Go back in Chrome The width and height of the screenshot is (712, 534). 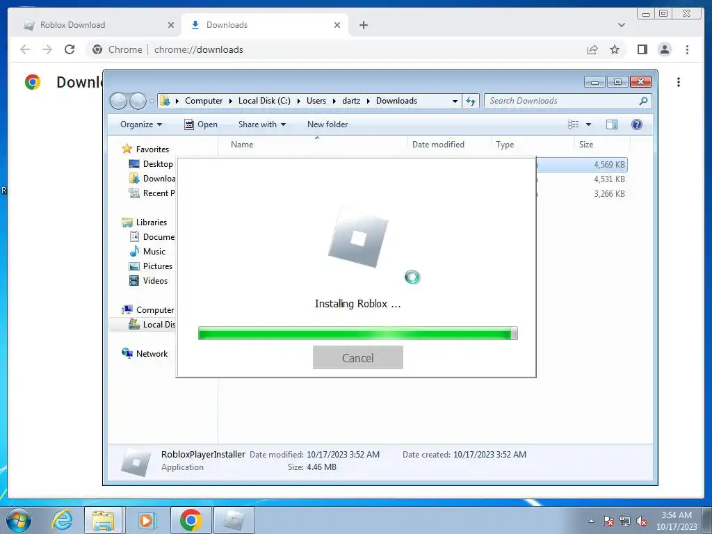(x=25, y=49)
